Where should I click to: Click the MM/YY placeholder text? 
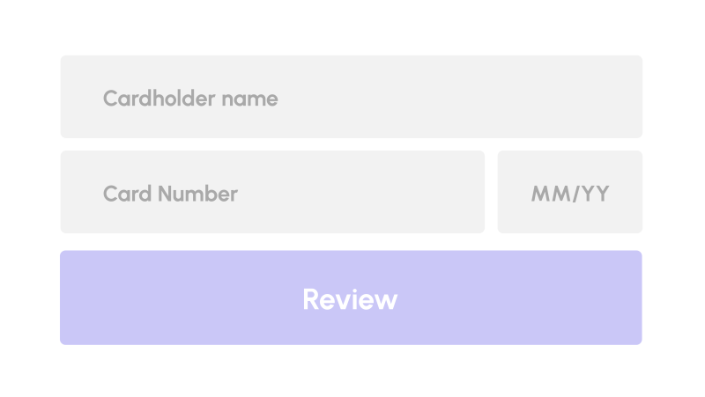(x=570, y=194)
